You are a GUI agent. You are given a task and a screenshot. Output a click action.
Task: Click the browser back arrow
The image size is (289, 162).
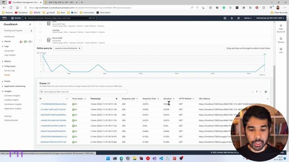[x=4, y=8]
